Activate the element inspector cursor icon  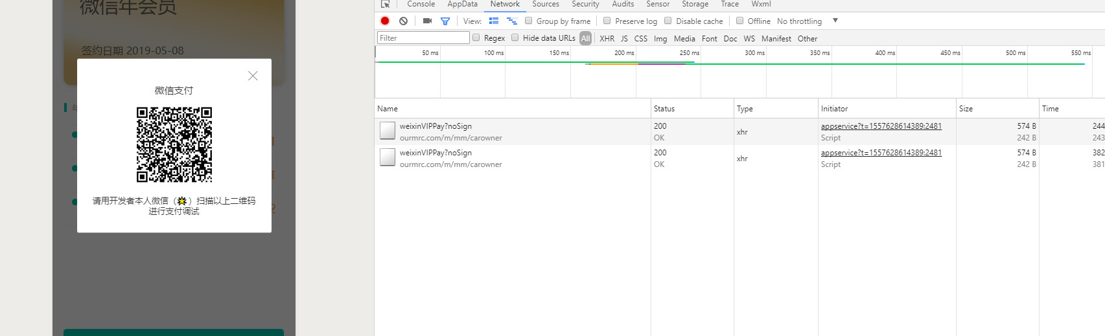386,4
